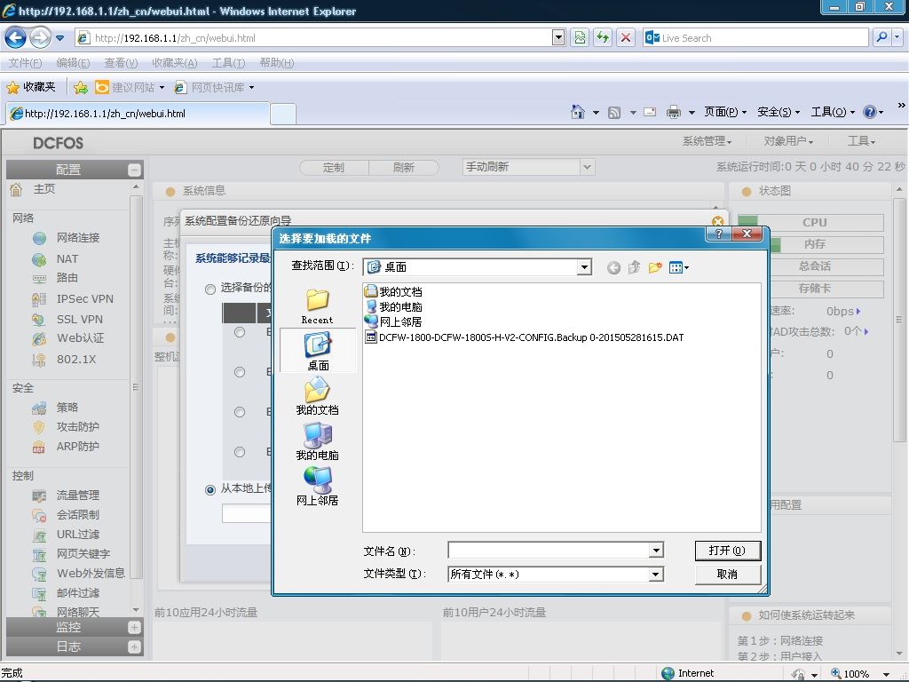The height and width of the screenshot is (682, 909).
Task: Open 查看(V) menu
Action: click(121, 63)
